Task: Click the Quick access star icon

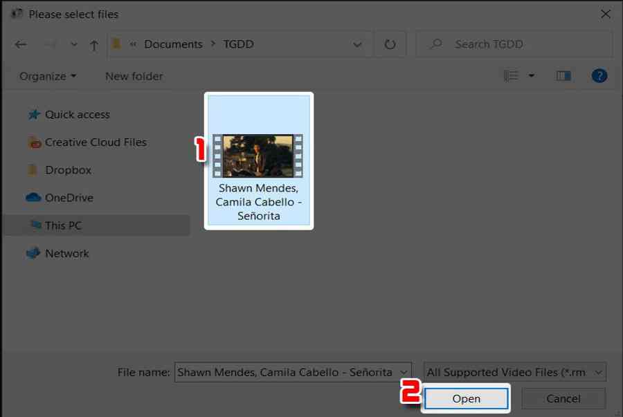Action: tap(34, 115)
